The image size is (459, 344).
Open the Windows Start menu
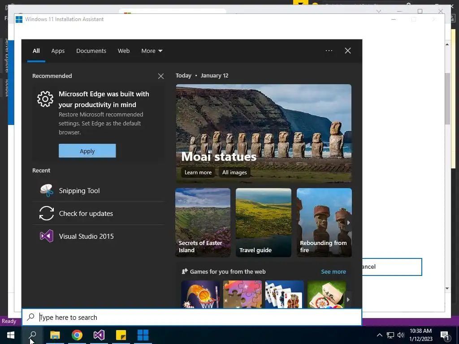(x=11, y=335)
